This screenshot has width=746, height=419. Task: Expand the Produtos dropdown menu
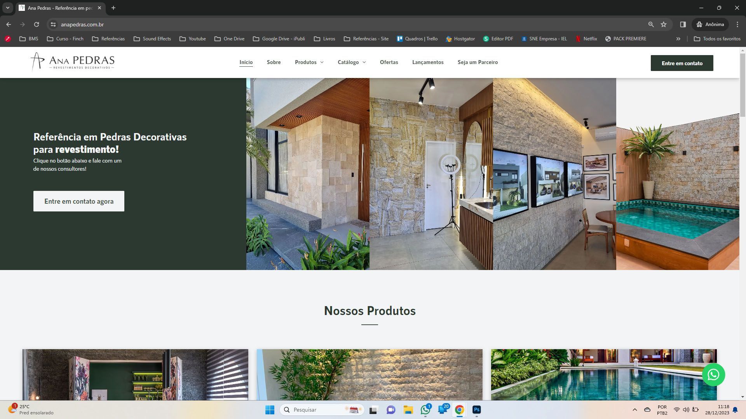tap(309, 62)
